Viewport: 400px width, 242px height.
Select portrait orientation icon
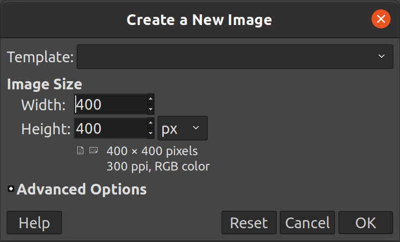click(x=80, y=151)
